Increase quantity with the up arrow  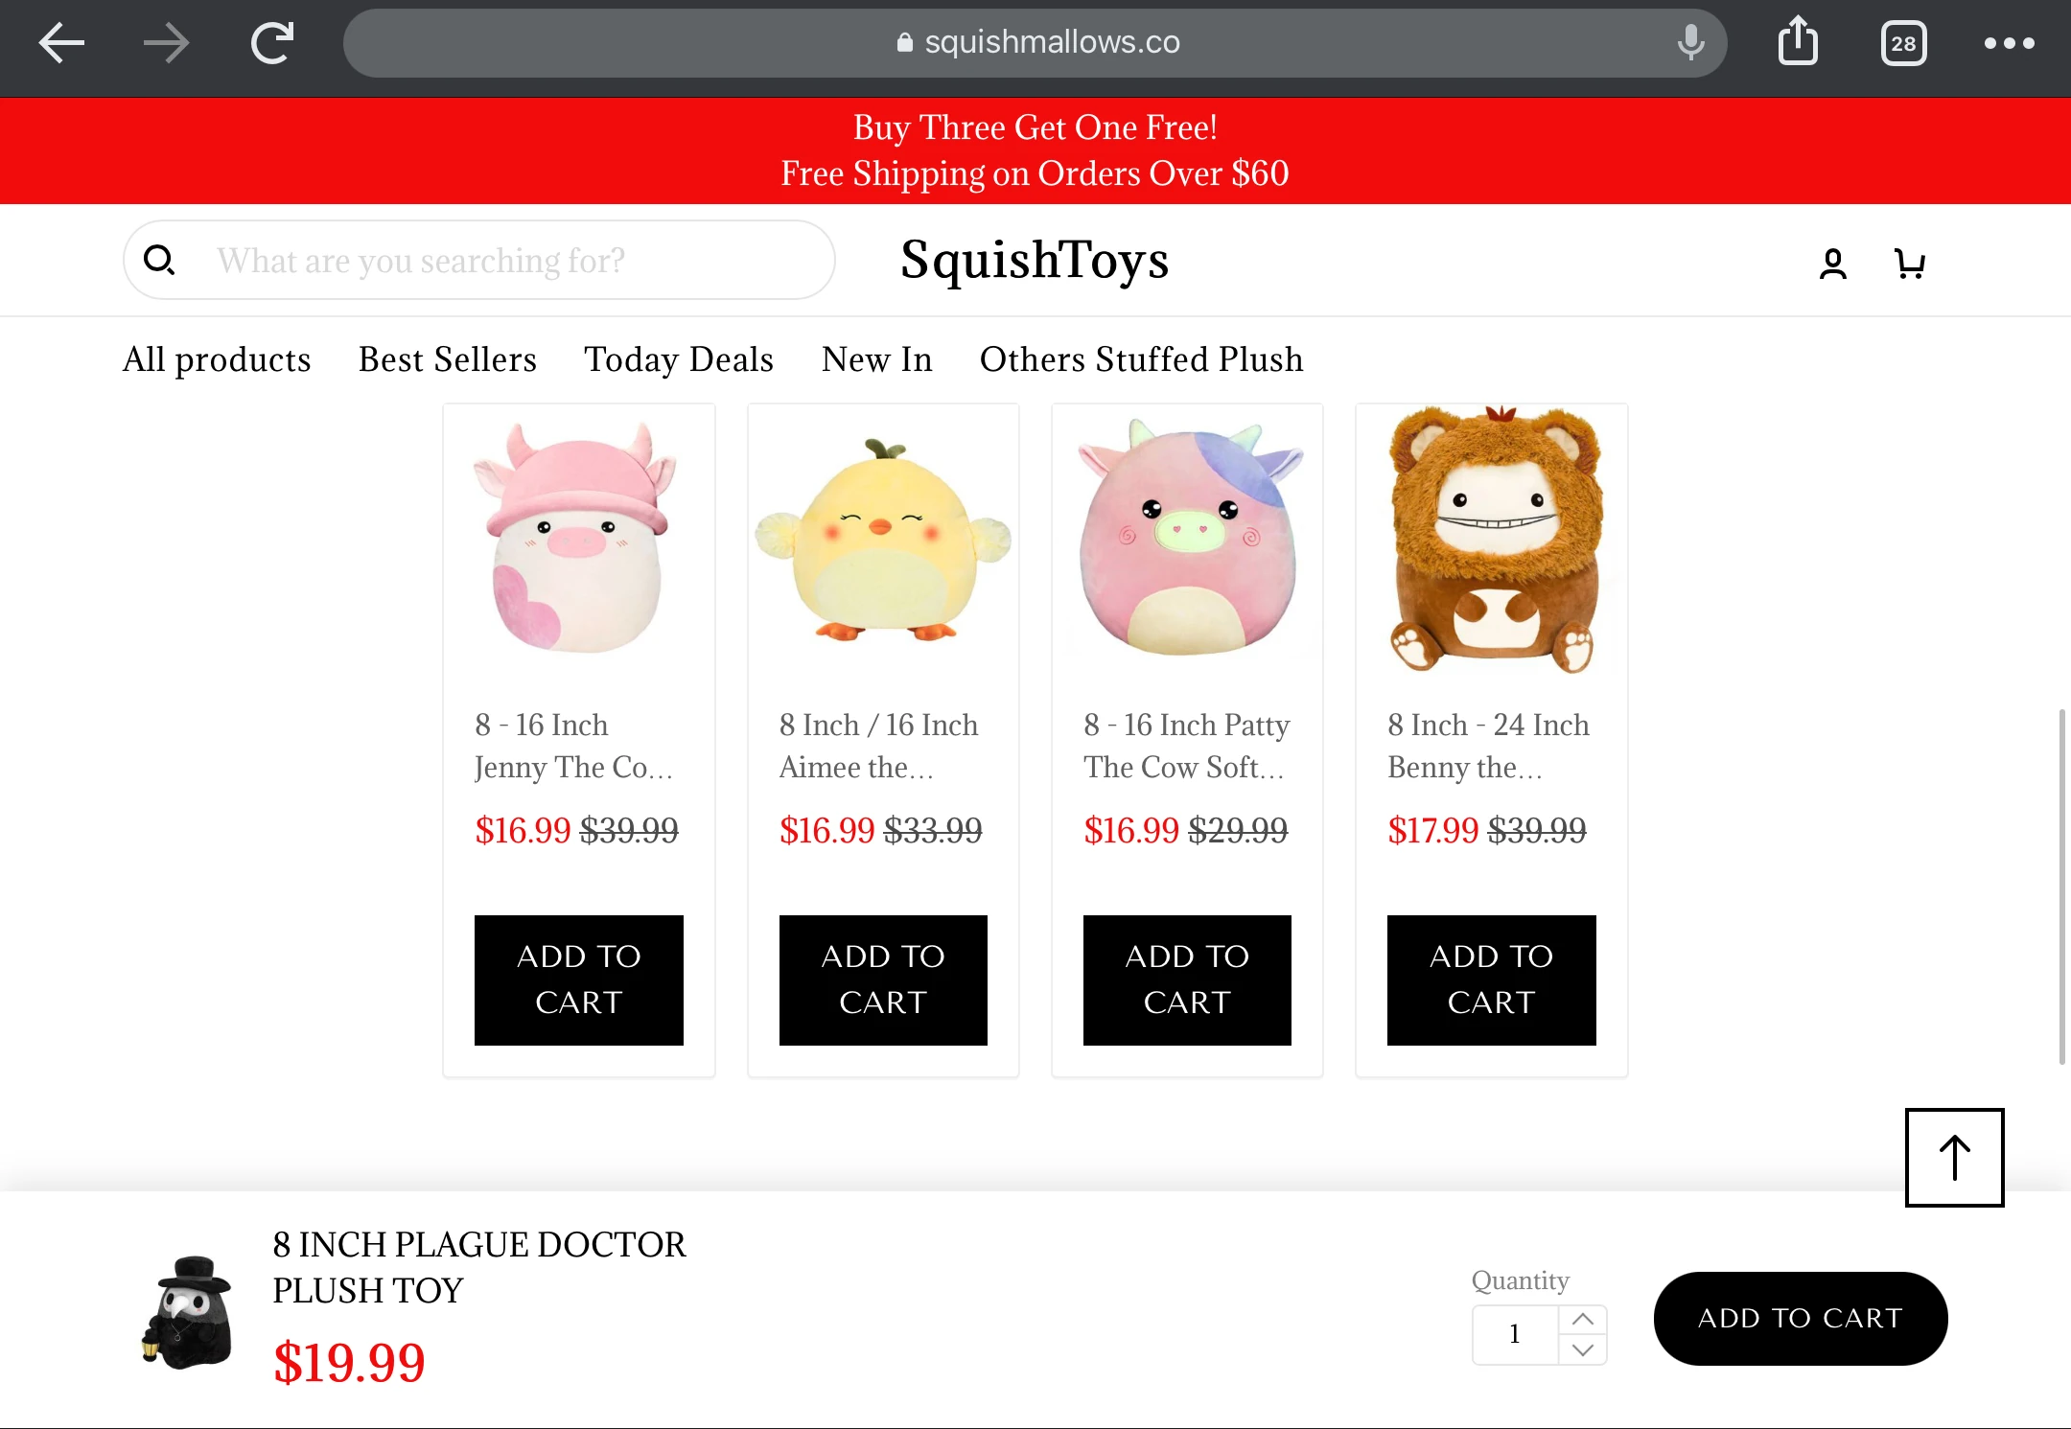[1583, 1320]
